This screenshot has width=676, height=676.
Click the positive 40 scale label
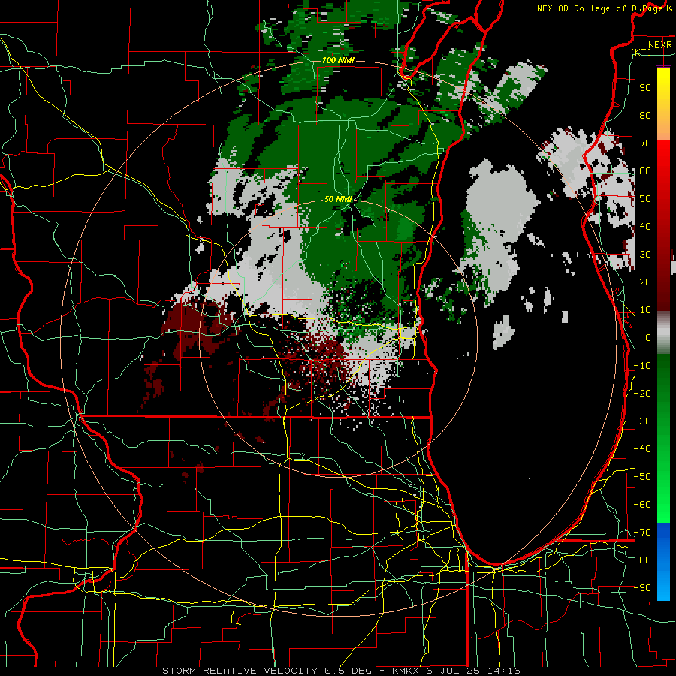coord(645,226)
